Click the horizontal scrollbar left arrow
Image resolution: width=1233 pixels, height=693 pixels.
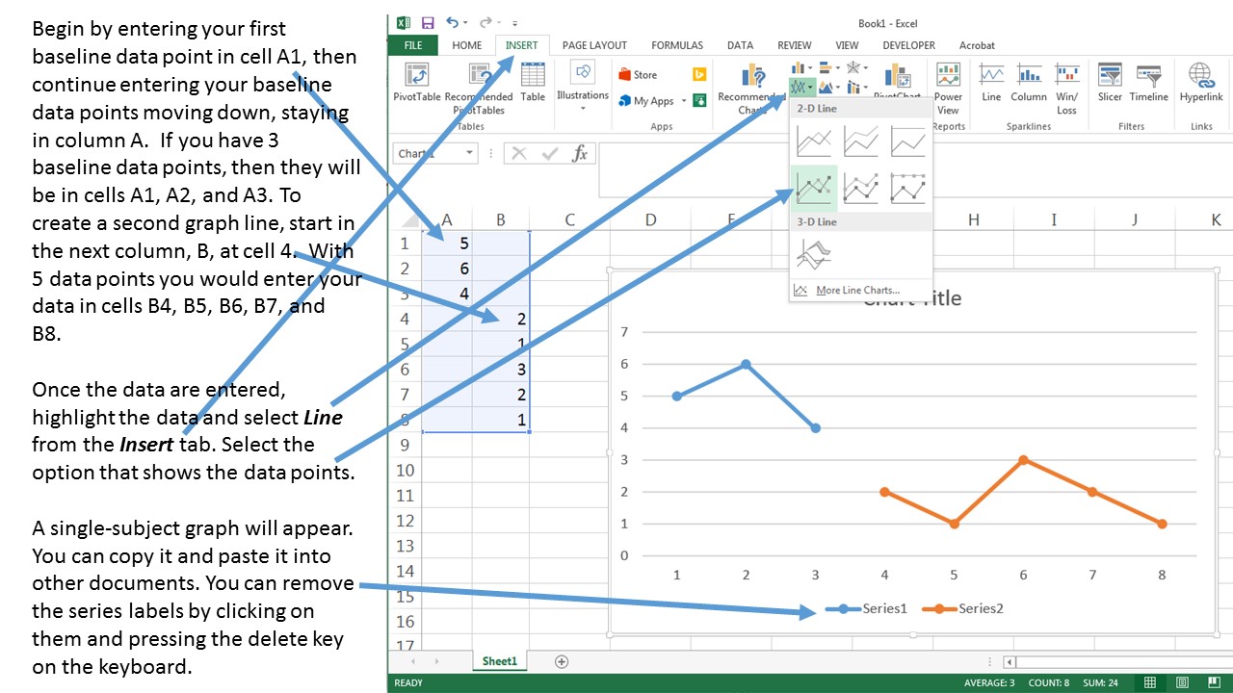1010,662
